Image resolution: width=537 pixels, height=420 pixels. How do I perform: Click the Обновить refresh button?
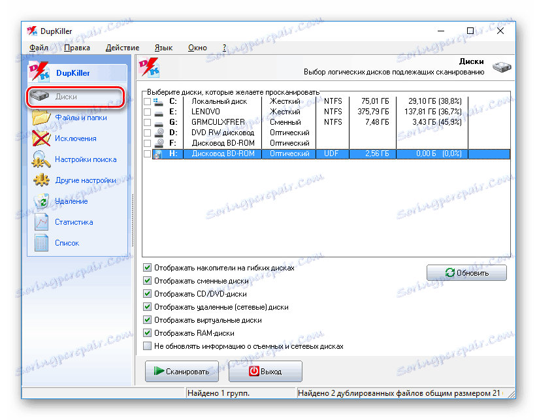tap(466, 272)
